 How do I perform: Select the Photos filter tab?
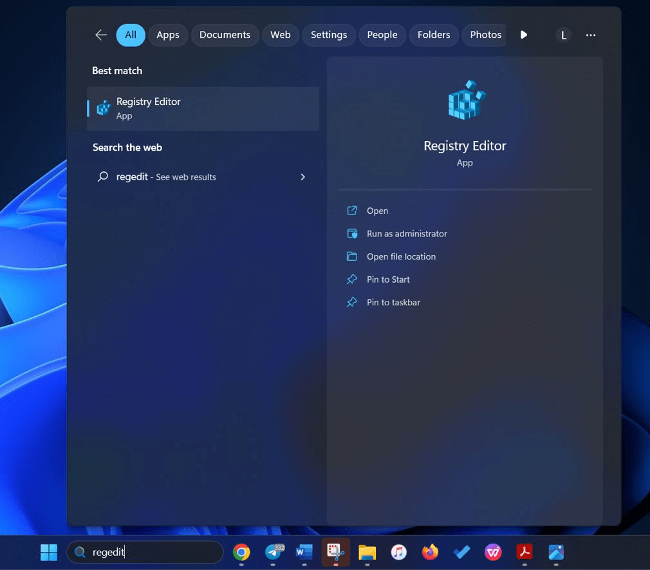click(485, 35)
